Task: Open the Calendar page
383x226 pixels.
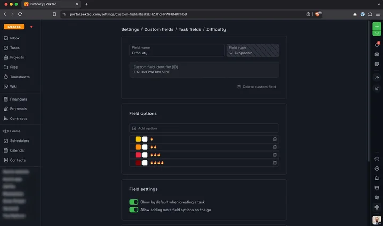Action: coord(14,150)
